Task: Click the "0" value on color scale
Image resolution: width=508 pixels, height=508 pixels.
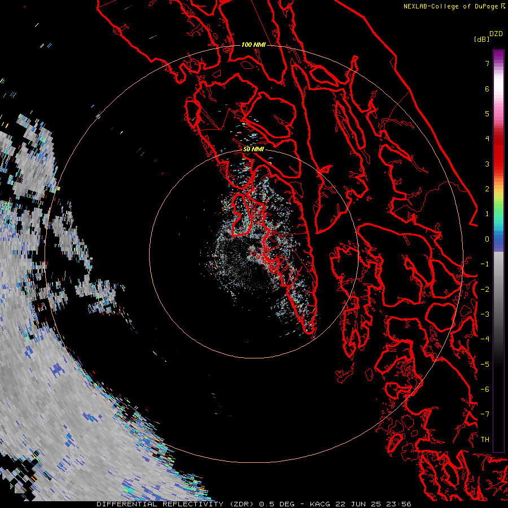Action: point(487,239)
